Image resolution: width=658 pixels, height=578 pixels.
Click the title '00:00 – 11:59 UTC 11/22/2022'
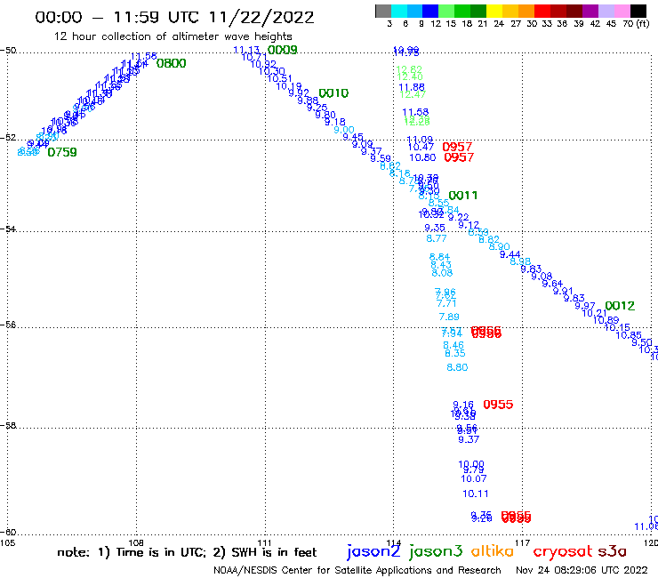tap(174, 17)
